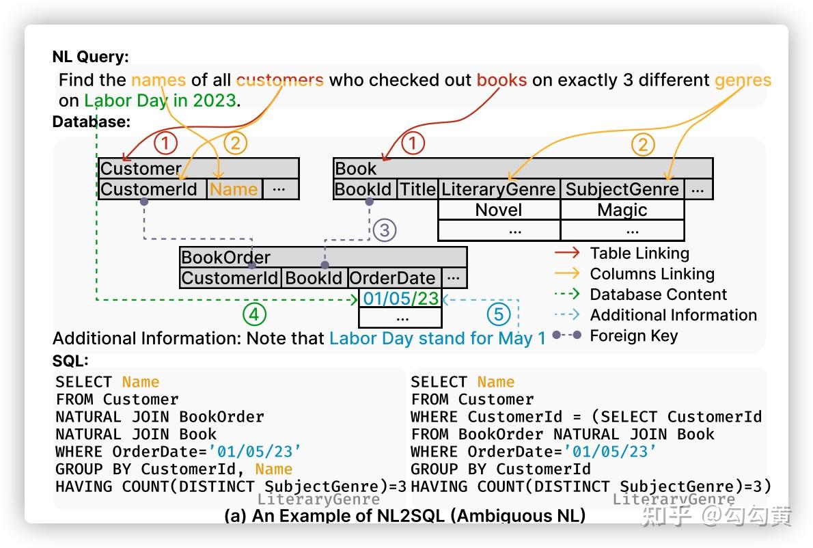Select the Novel value in LiteraryGenre column

pyautogui.click(x=498, y=210)
